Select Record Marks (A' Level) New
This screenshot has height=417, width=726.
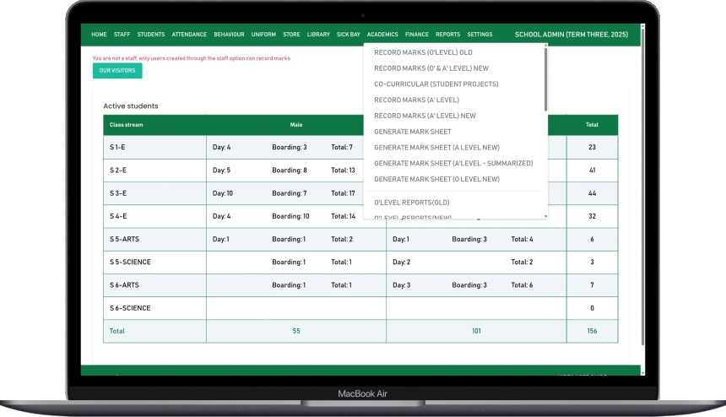425,116
